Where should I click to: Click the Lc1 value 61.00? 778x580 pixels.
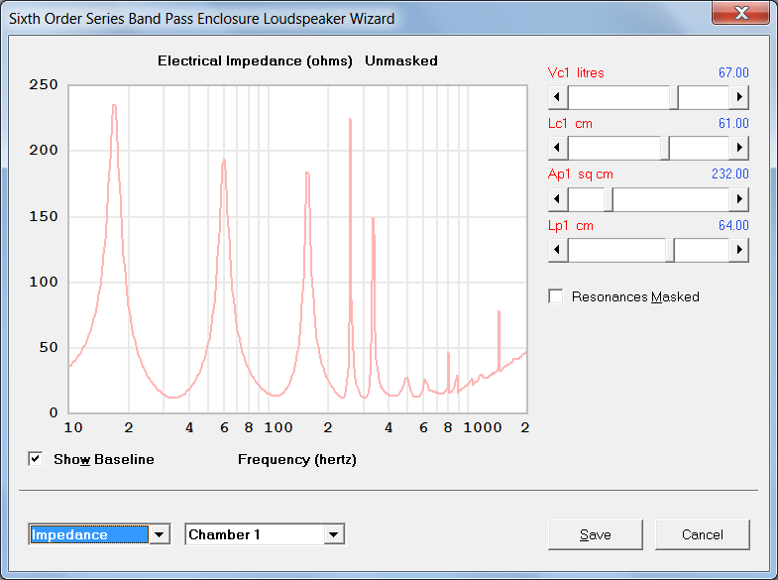733,124
